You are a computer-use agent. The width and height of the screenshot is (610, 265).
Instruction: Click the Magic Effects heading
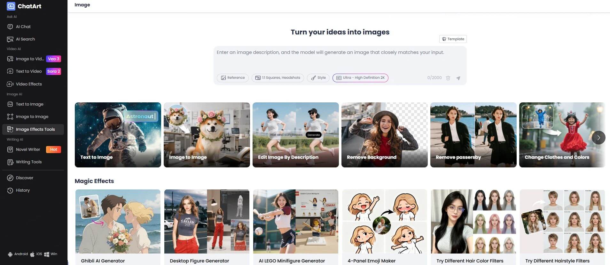coord(94,181)
